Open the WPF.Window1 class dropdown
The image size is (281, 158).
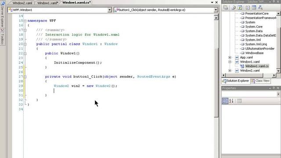click(109, 10)
